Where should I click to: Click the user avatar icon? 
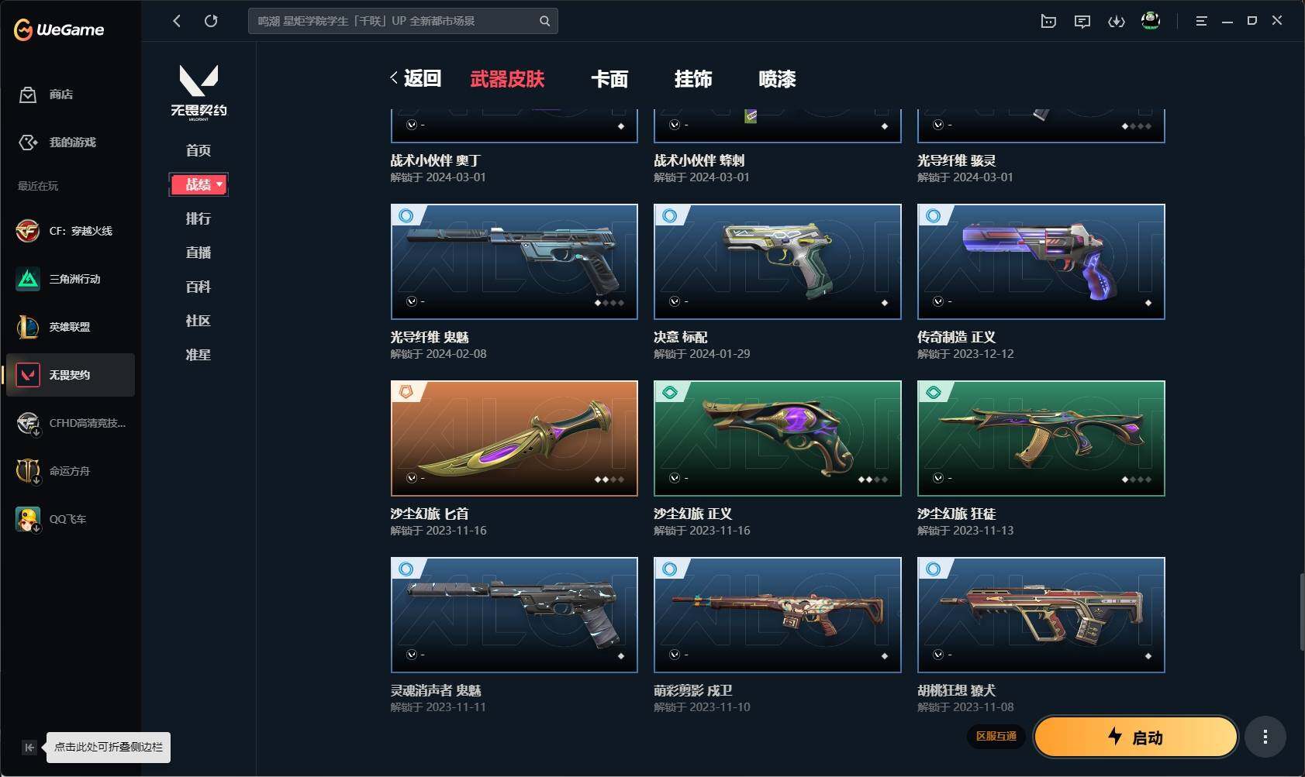pyautogui.click(x=1151, y=21)
